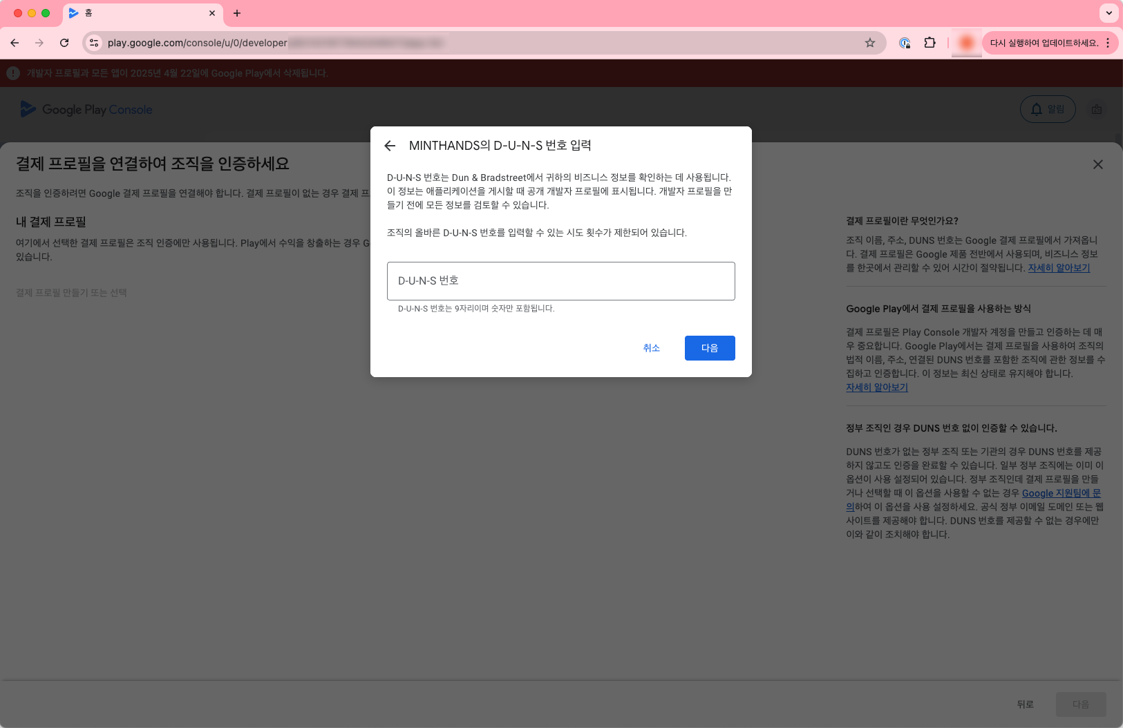Reload the page with the refresh icon

pos(64,43)
